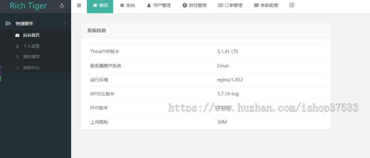The width and height of the screenshot is (370, 158).
Task: Select 快捷操作 sidebar group label
Action: click(x=25, y=23)
